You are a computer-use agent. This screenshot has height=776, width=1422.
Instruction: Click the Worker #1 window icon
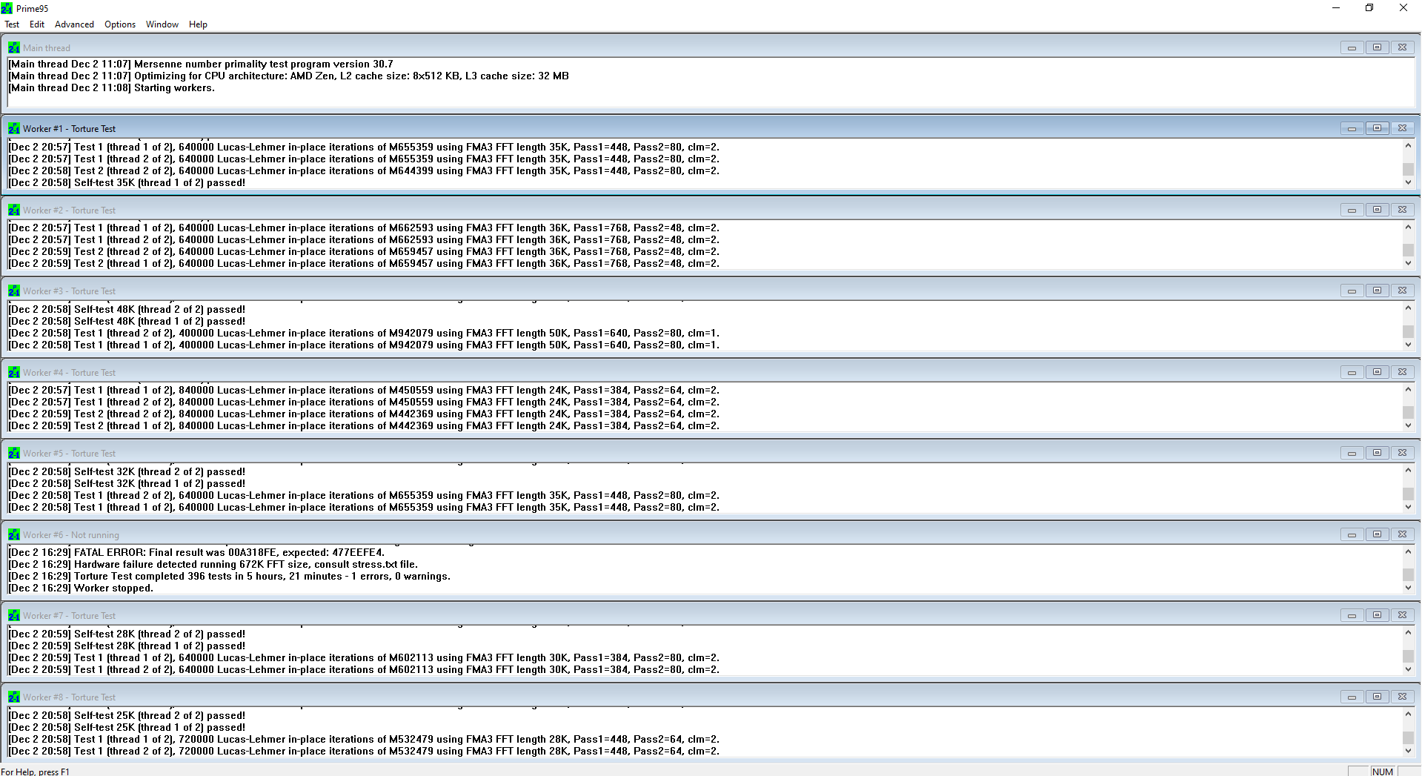point(14,128)
